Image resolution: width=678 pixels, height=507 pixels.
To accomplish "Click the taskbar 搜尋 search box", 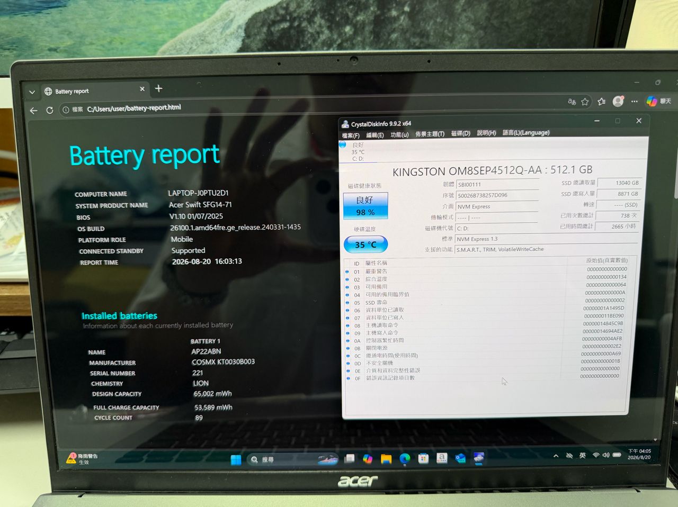I will [292, 459].
